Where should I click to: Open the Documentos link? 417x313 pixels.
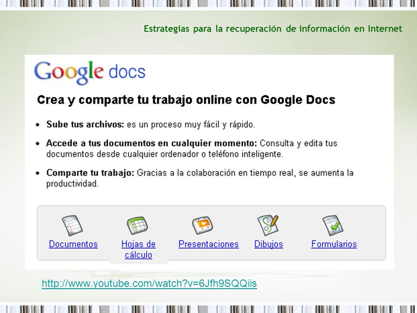point(73,244)
